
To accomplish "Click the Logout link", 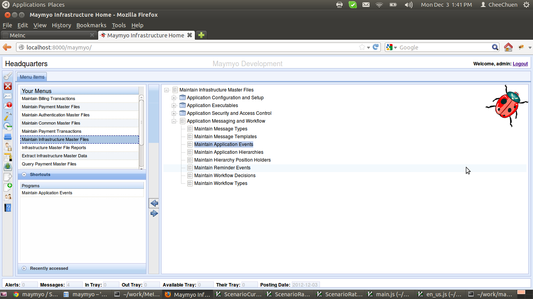I will pos(520,63).
